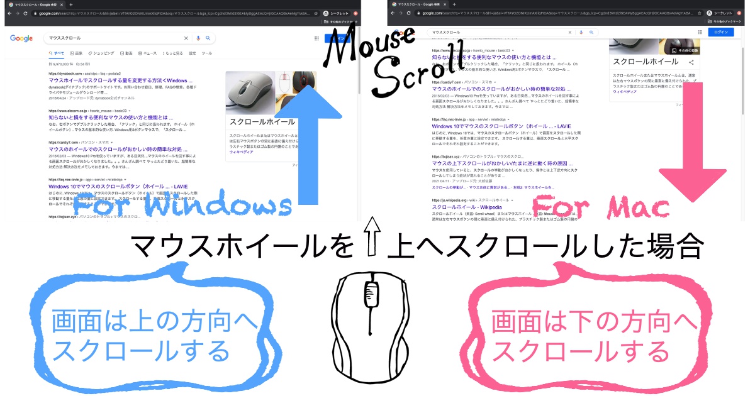This screenshot has height=396, width=755.
Task: Click the Google logo to return home
Action: (22, 38)
